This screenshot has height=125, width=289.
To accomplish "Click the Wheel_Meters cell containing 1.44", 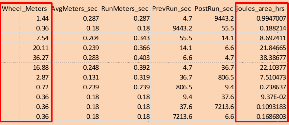I will (x=26, y=18).
